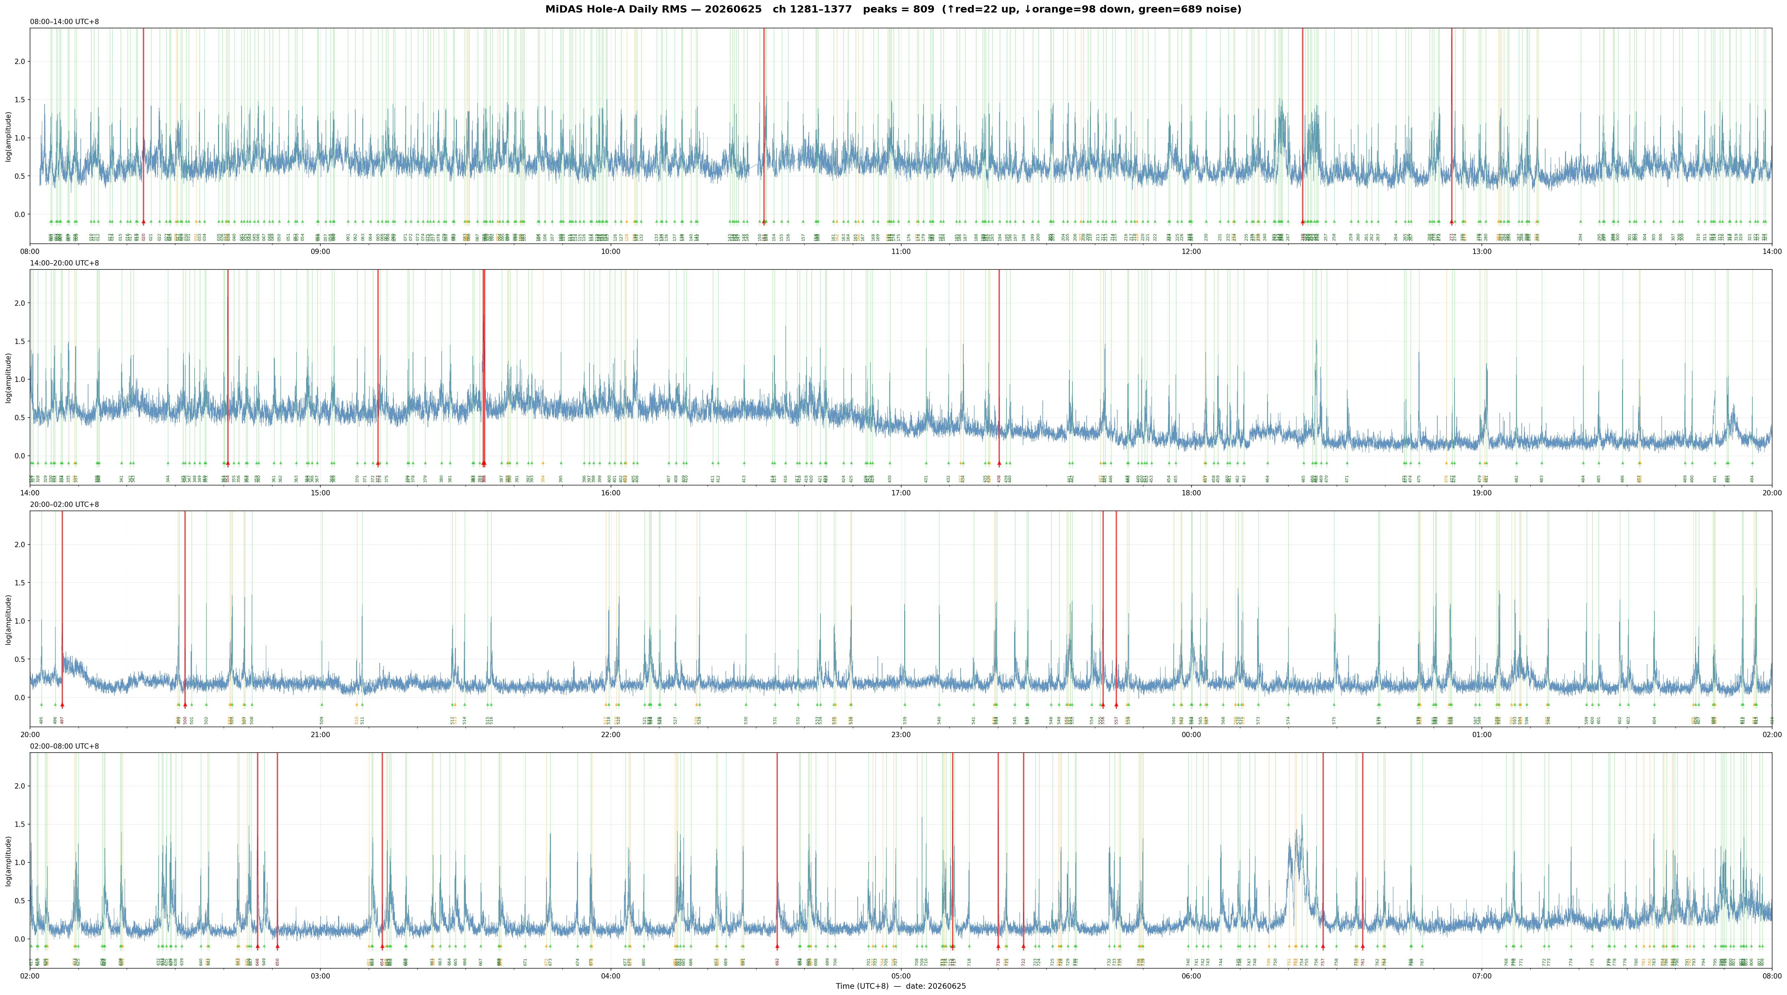Screen dimensions: 1787x995
Task: Select the red up-peak marker labeled 692
Action: point(777,947)
